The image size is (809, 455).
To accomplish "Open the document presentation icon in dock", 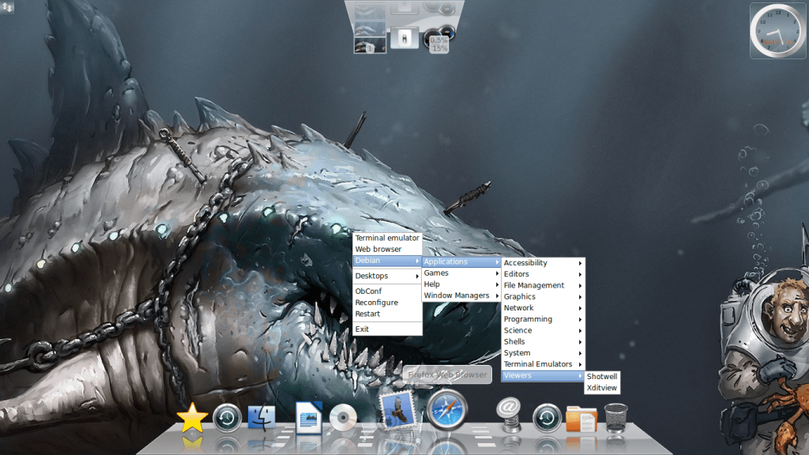I will coord(309,417).
